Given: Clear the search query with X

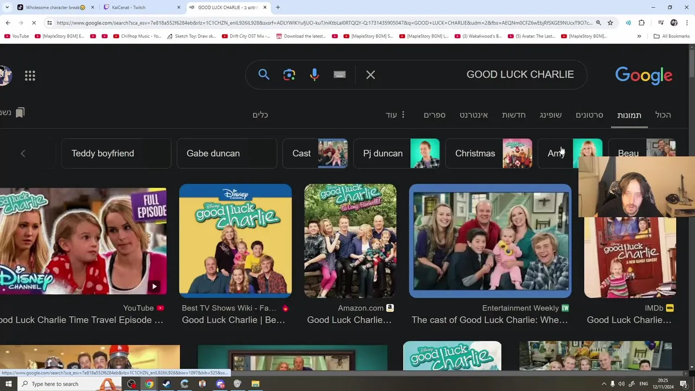Looking at the screenshot, I should pyautogui.click(x=370, y=75).
